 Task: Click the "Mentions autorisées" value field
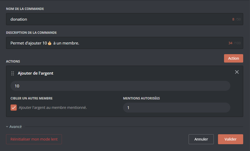pos(176,107)
